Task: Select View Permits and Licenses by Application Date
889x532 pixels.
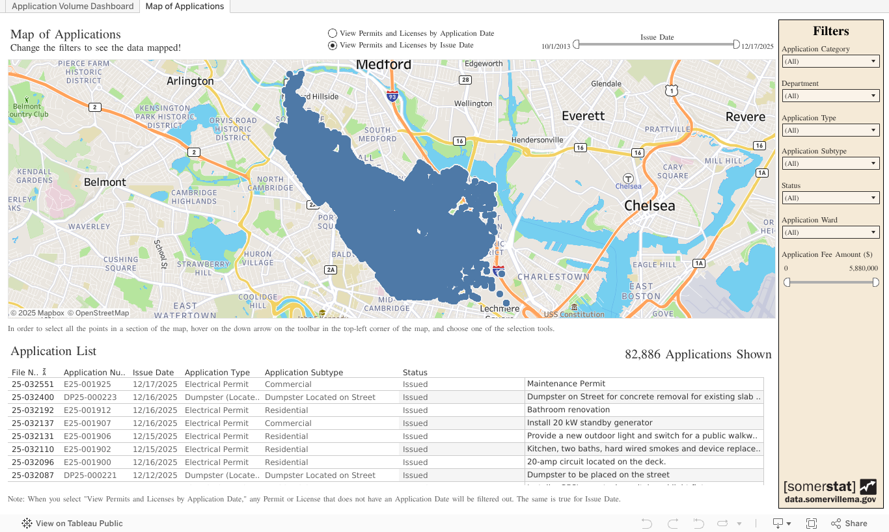Action: [x=333, y=33]
